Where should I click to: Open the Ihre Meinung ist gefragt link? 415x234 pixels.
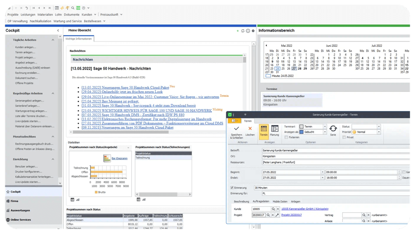[110, 101]
